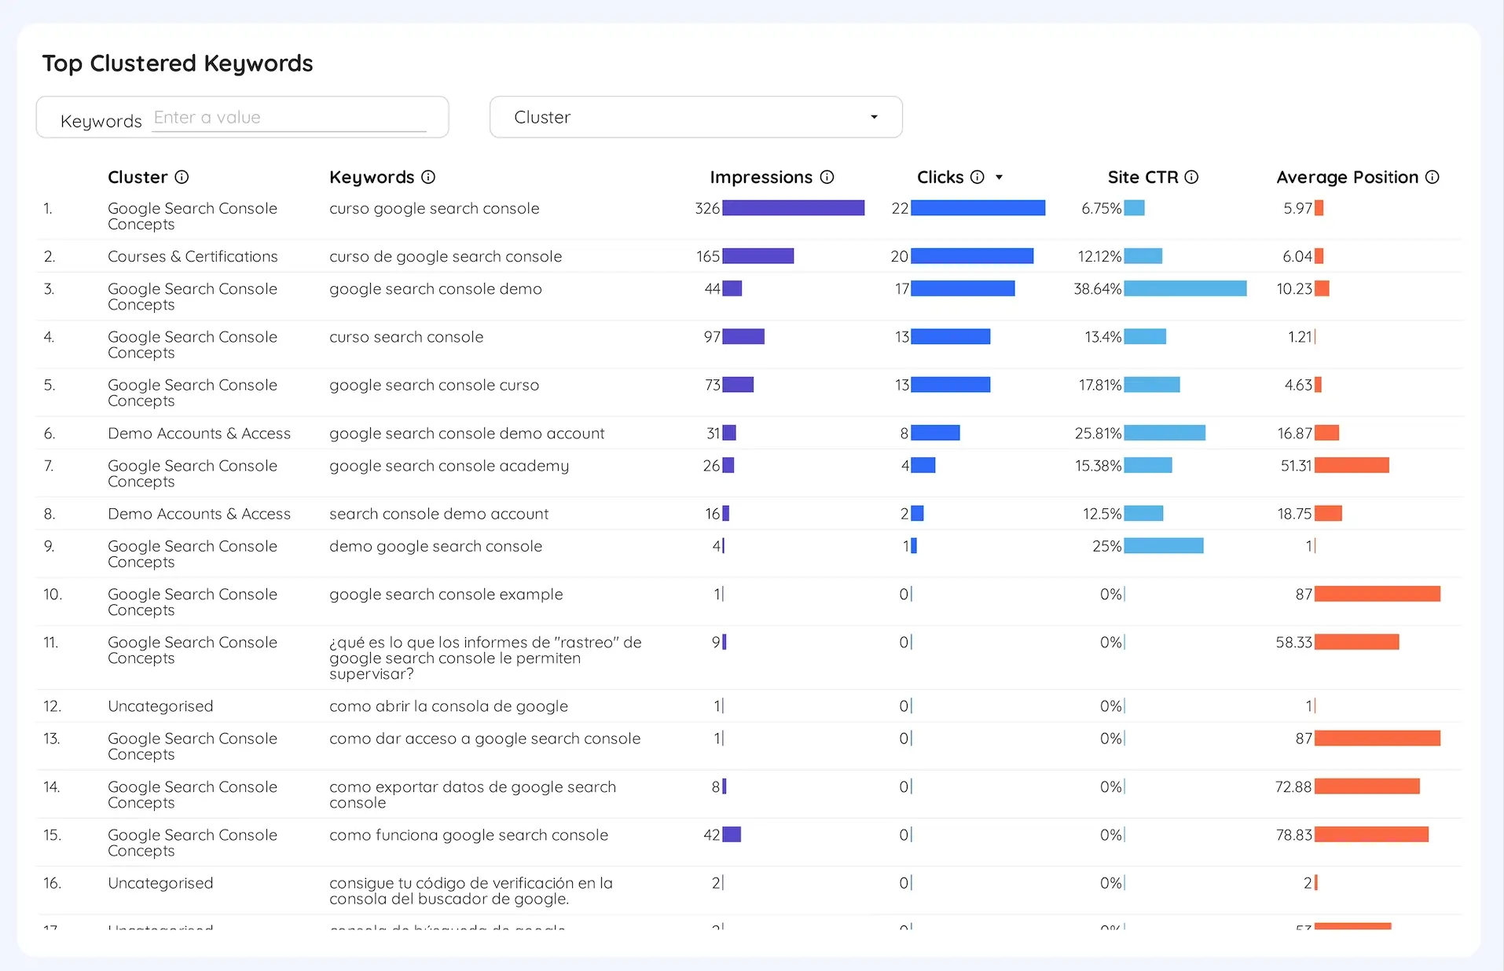Click the 51.31 average position value
This screenshot has width=1504, height=971.
(1296, 466)
